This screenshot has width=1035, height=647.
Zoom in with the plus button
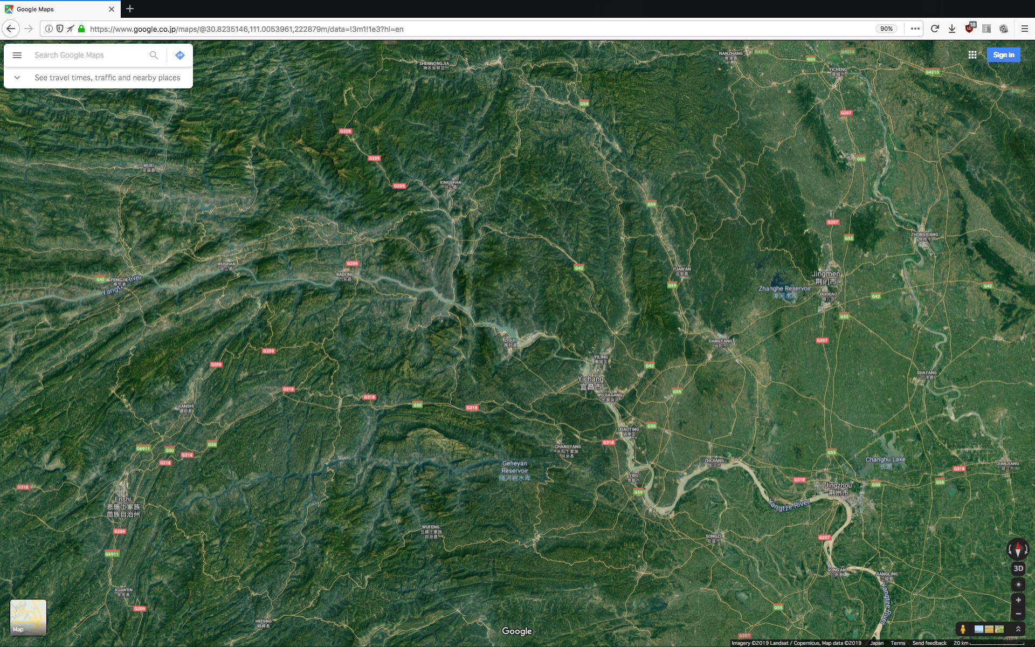coord(1018,600)
